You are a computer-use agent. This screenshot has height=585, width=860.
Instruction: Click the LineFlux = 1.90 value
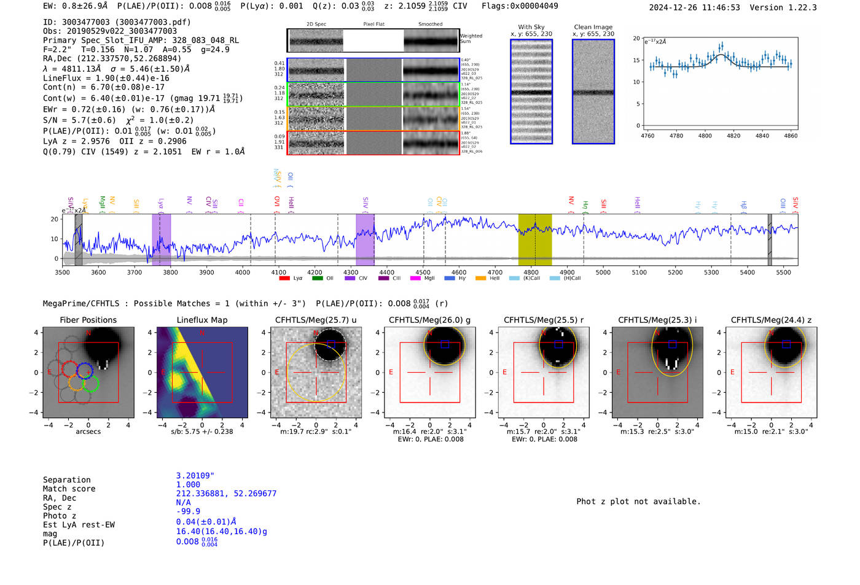coord(106,79)
